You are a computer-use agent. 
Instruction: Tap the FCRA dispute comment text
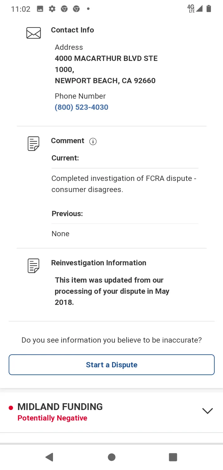coord(124,184)
